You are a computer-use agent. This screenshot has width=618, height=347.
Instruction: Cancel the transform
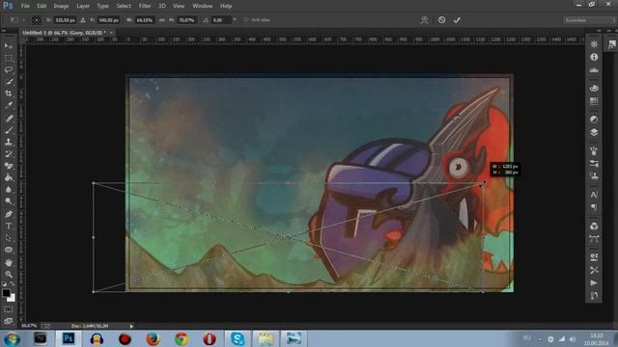click(x=442, y=19)
